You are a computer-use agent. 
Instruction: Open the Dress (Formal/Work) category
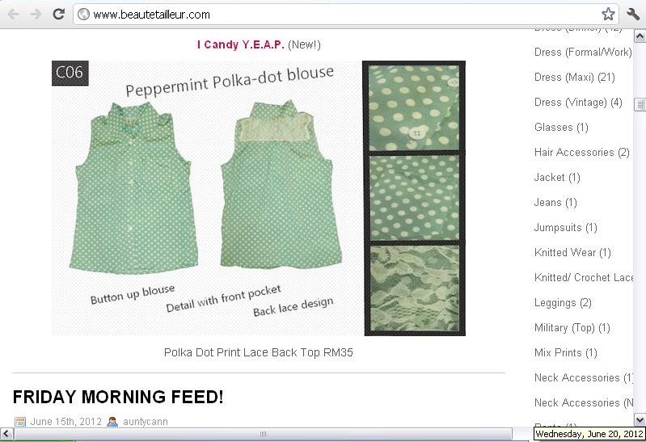583,53
